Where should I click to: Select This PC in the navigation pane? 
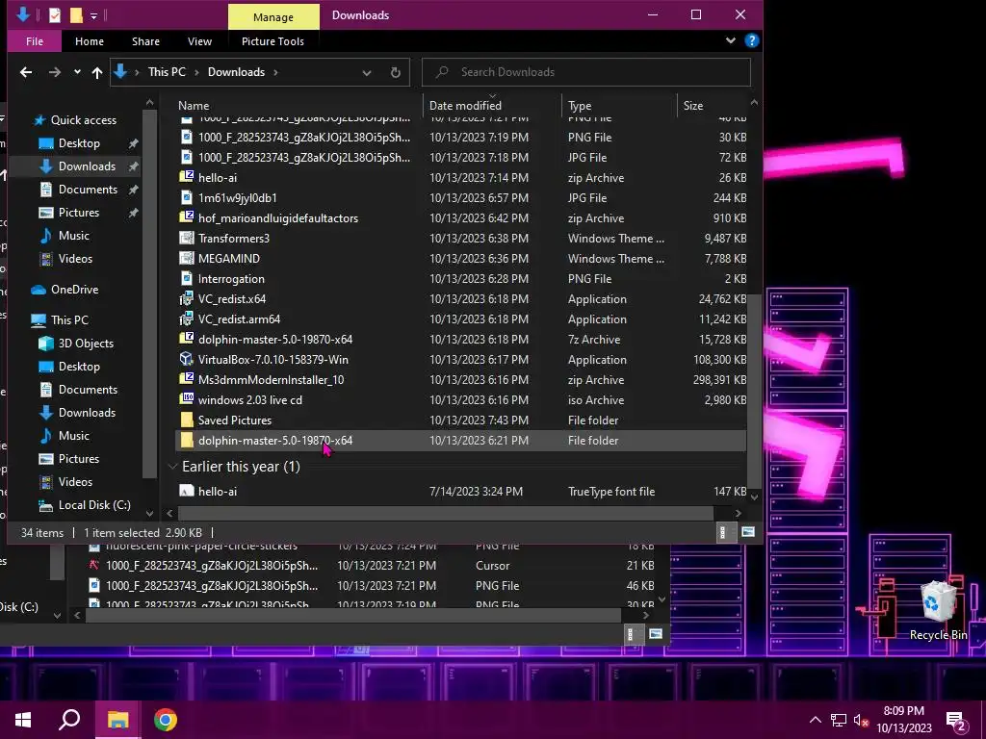[69, 319]
